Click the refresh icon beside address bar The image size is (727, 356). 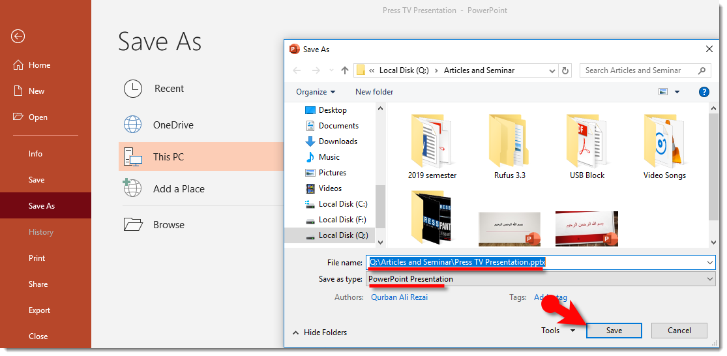point(565,70)
